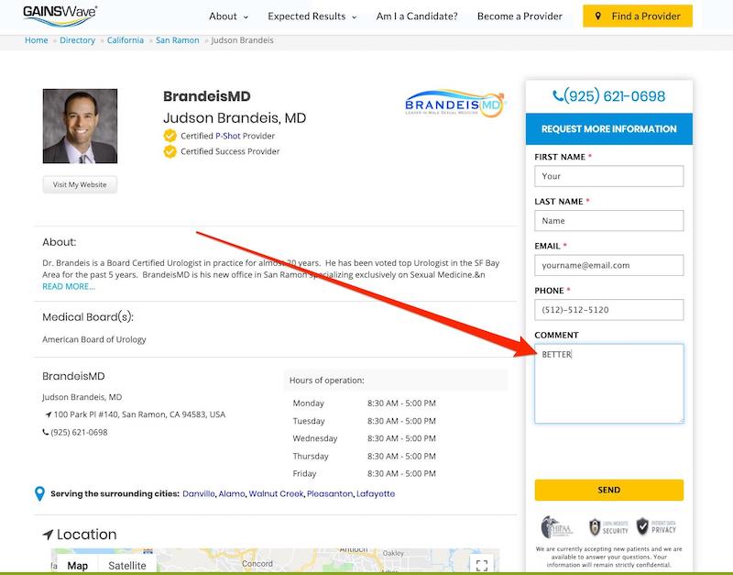Click the Find a Provider button
Viewport: 733px width, 575px height.
638,16
